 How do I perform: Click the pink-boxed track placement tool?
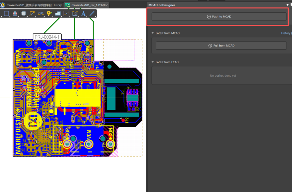pyautogui.click(x=66, y=13)
